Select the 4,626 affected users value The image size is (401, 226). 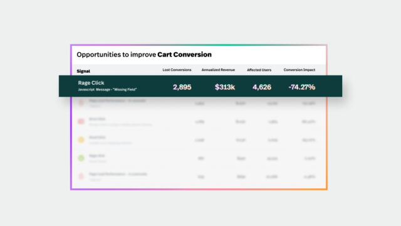(x=262, y=87)
